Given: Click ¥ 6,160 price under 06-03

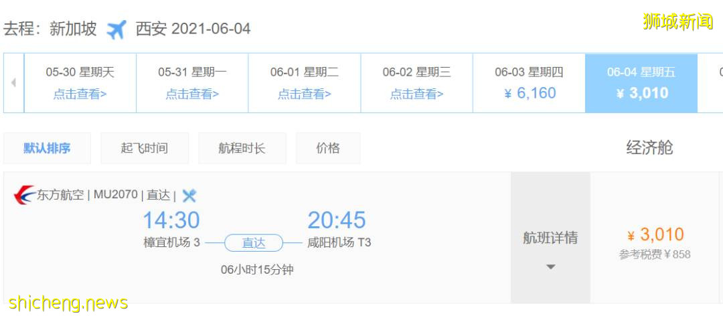Looking at the screenshot, I should click(x=530, y=93).
